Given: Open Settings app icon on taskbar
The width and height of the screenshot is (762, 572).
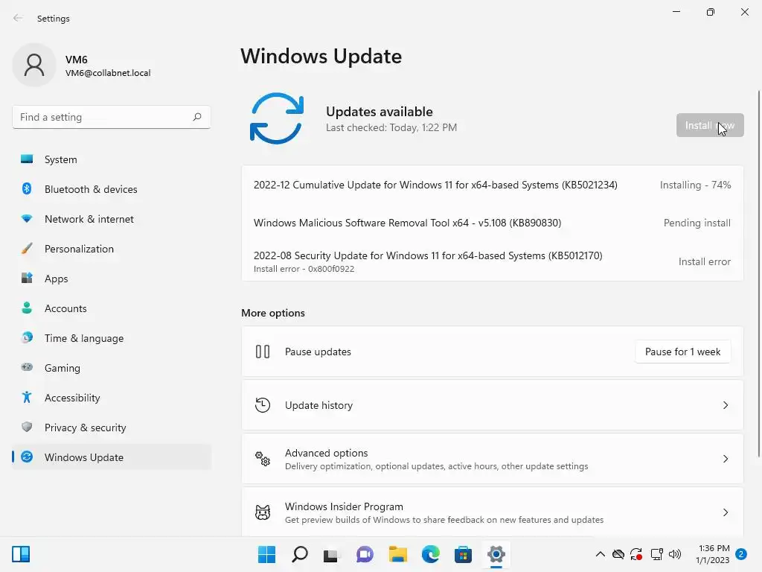Looking at the screenshot, I should click(496, 554).
